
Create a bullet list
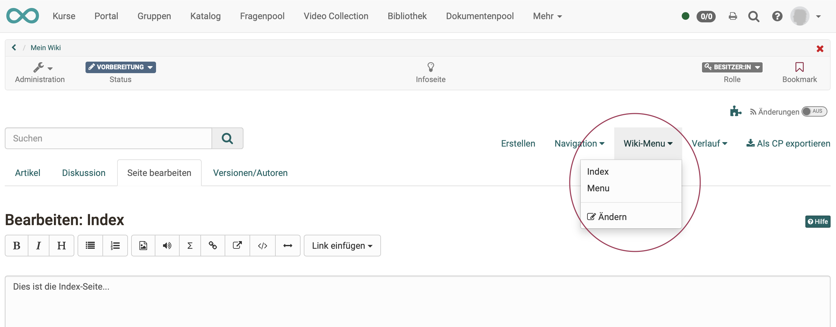pos(90,246)
